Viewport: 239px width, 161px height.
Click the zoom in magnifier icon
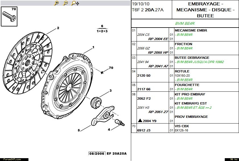pos(57,3)
